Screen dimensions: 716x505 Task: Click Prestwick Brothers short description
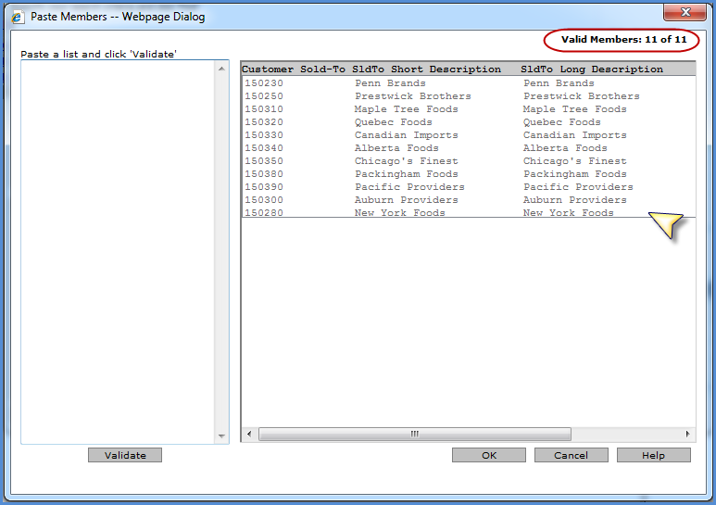click(413, 95)
